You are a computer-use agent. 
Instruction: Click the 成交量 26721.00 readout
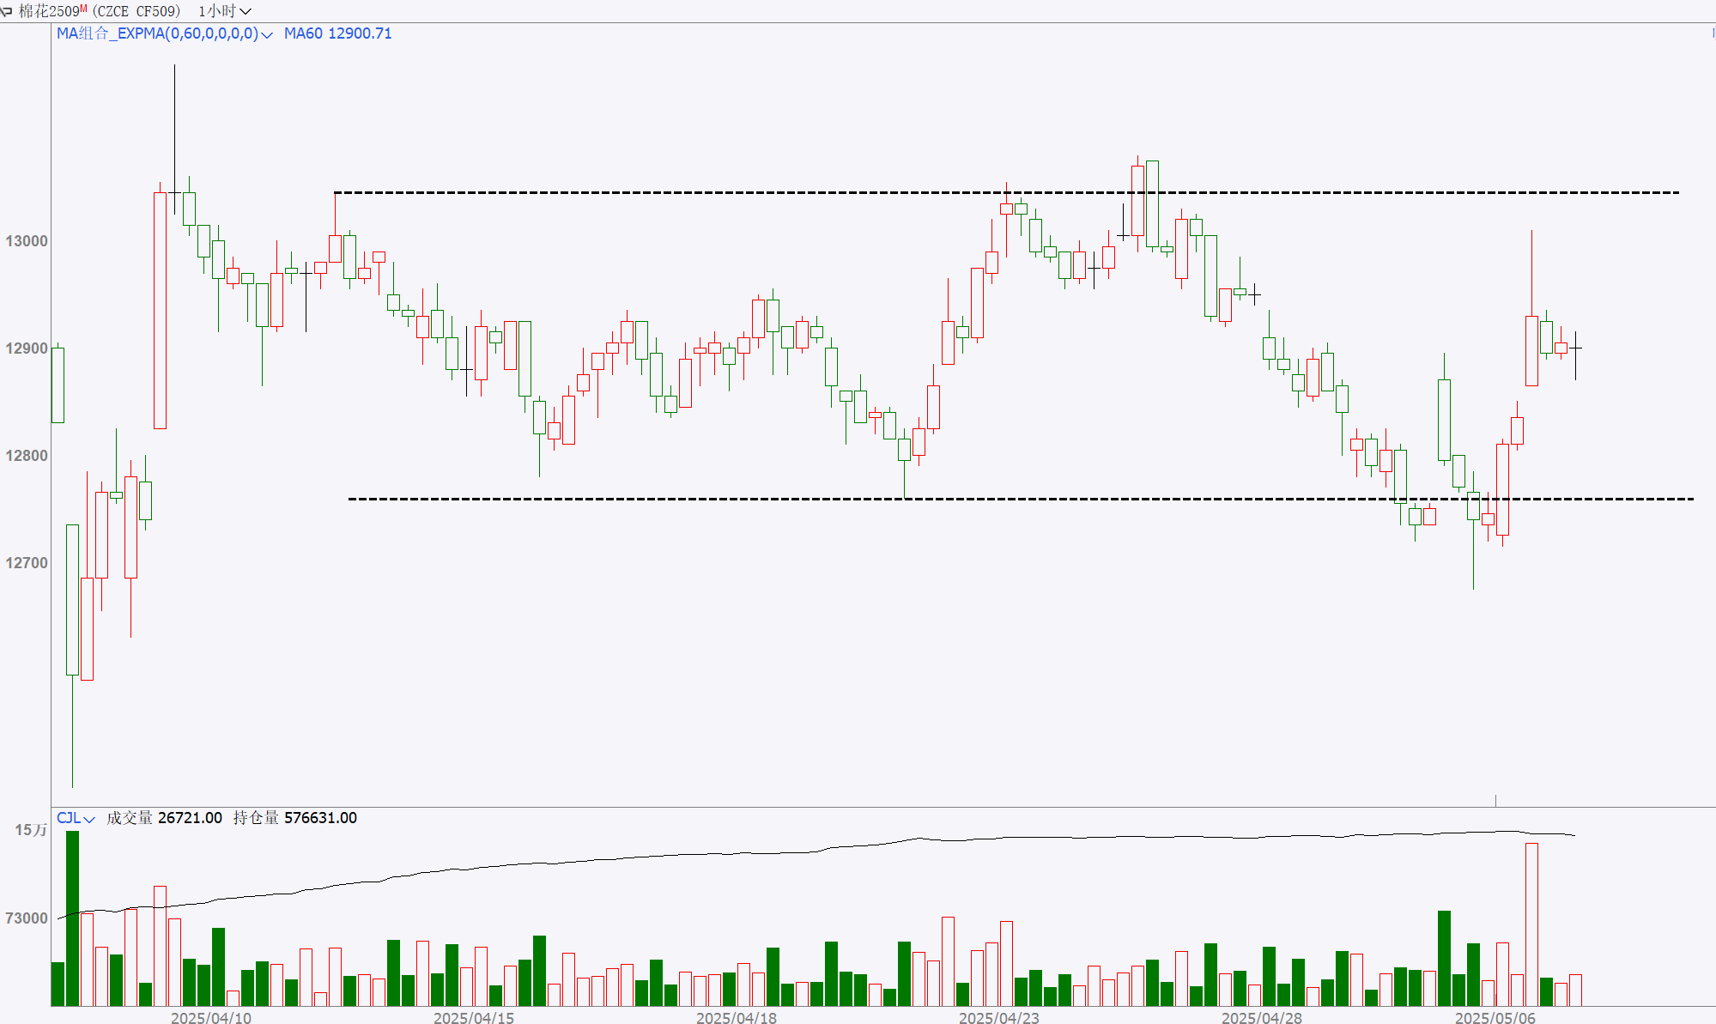coord(164,818)
